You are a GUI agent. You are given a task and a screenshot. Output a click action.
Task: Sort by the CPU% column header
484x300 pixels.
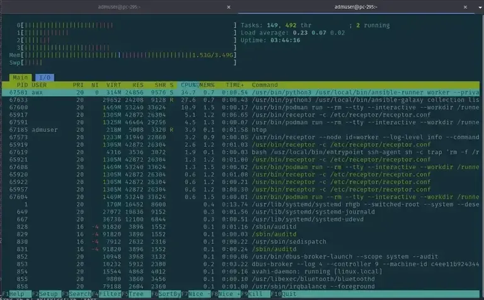click(x=188, y=85)
